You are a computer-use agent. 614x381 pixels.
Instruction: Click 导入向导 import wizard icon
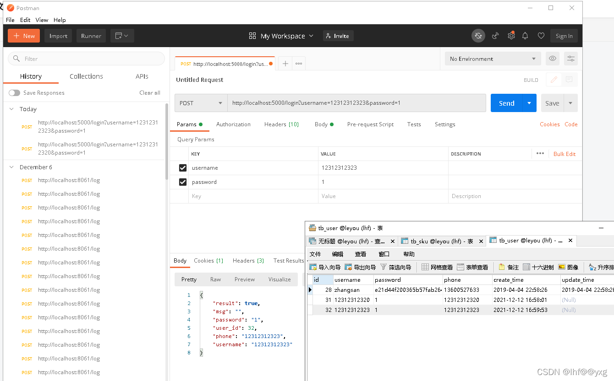coord(325,267)
